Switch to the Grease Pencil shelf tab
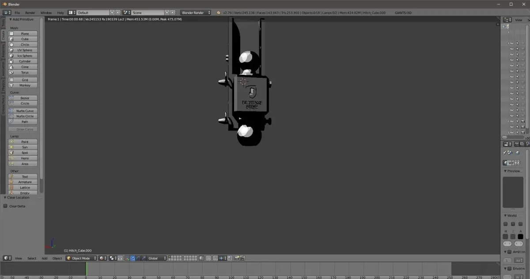Image resolution: width=530 pixels, height=279 pixels. tap(3, 105)
